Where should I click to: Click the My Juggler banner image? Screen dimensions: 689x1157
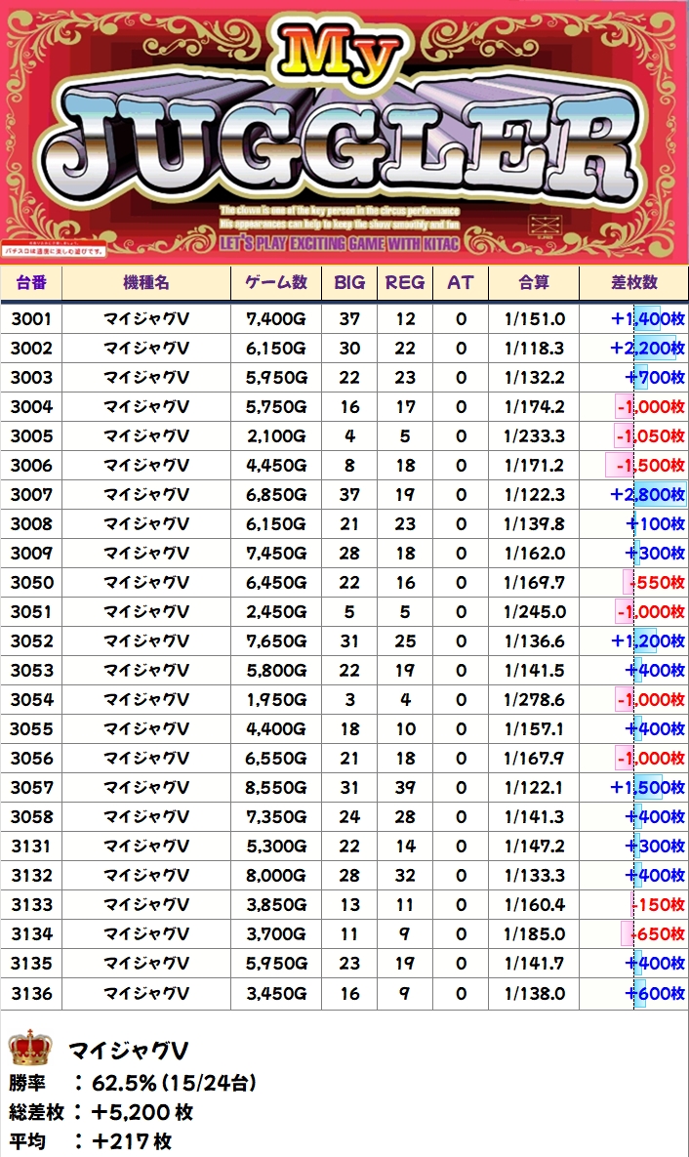pyautogui.click(x=344, y=132)
